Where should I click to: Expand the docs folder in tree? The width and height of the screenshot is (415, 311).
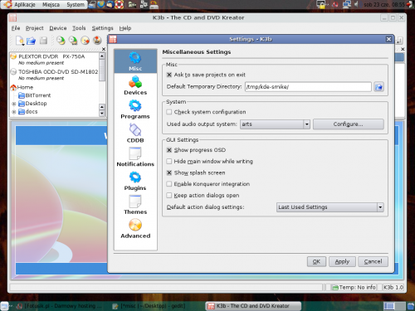tap(14, 112)
